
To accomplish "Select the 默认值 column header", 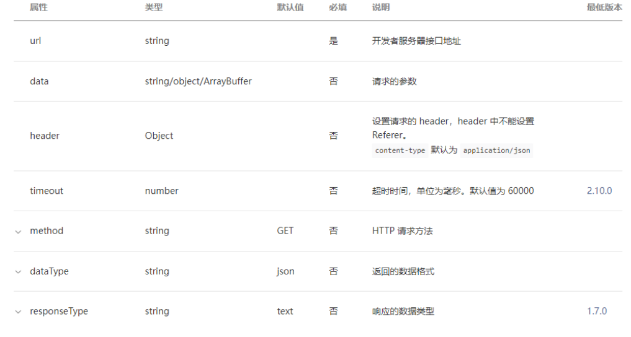I will 290,7.
